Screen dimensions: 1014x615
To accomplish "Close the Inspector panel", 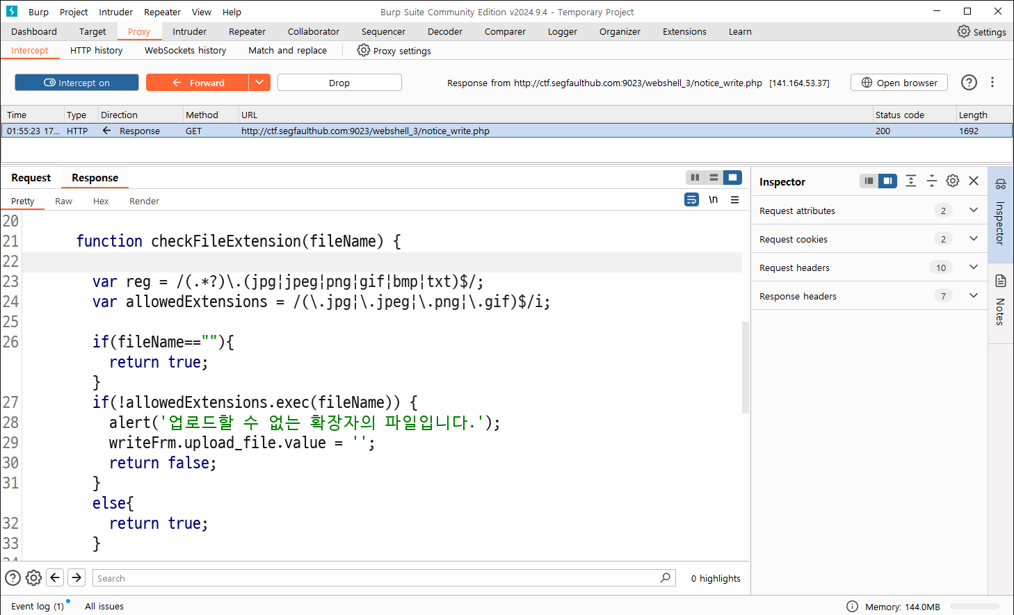I will pyautogui.click(x=974, y=181).
